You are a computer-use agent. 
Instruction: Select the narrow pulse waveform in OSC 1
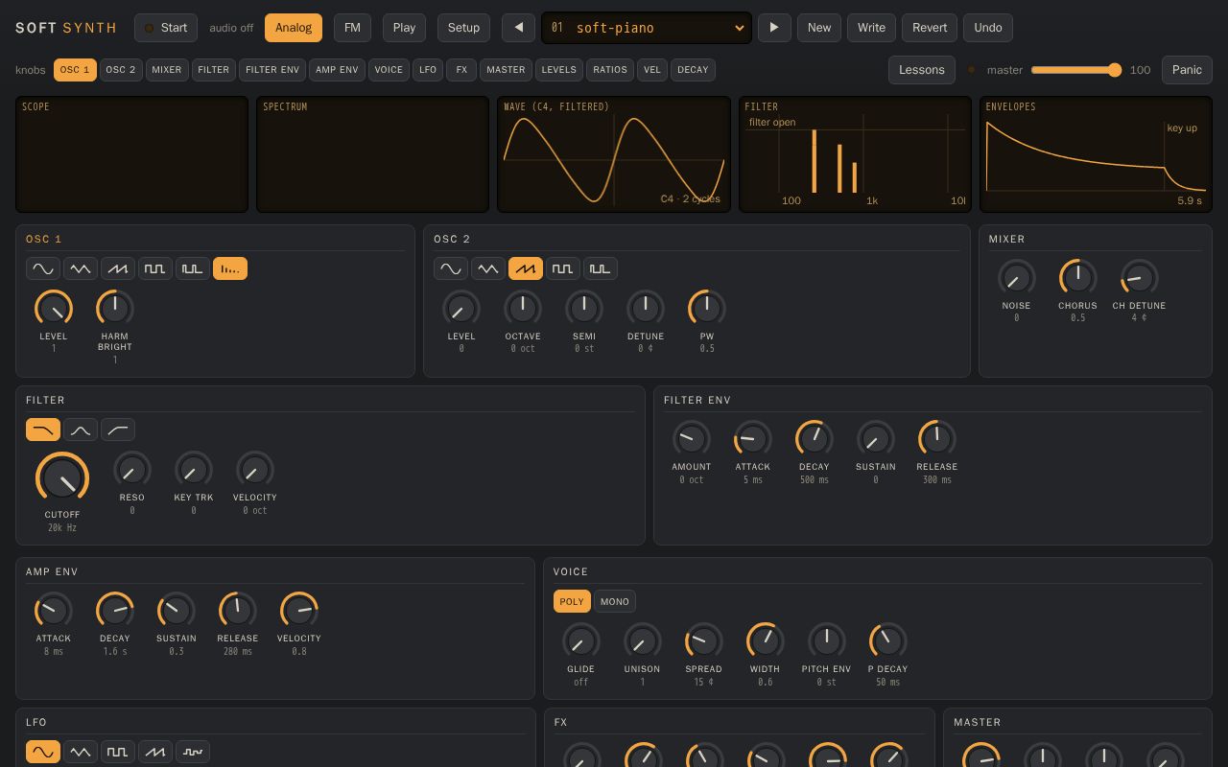(193, 269)
